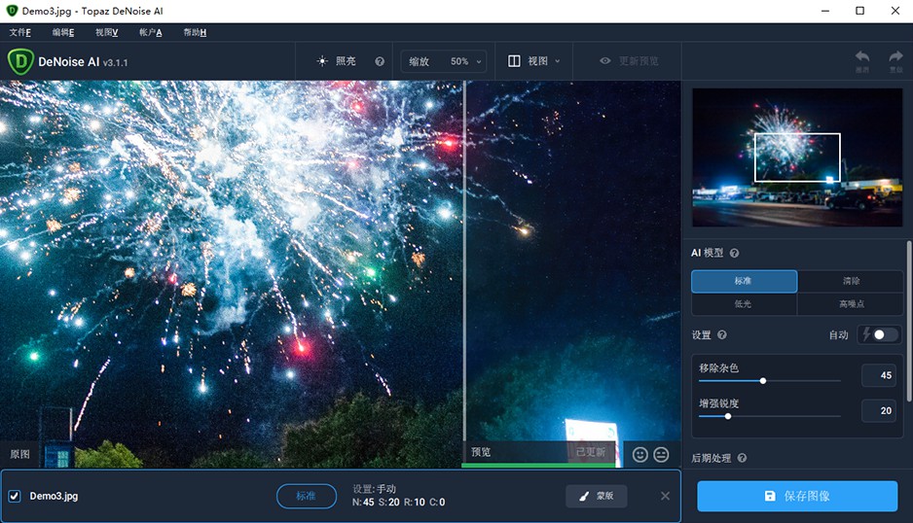The image size is (913, 523).
Task: Click the 保存图像 save button
Action: point(797,496)
